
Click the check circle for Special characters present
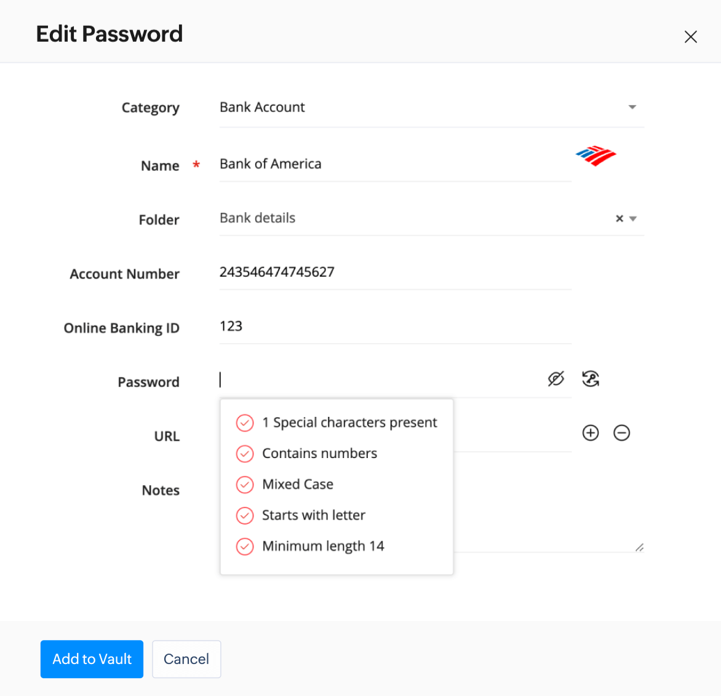click(244, 423)
